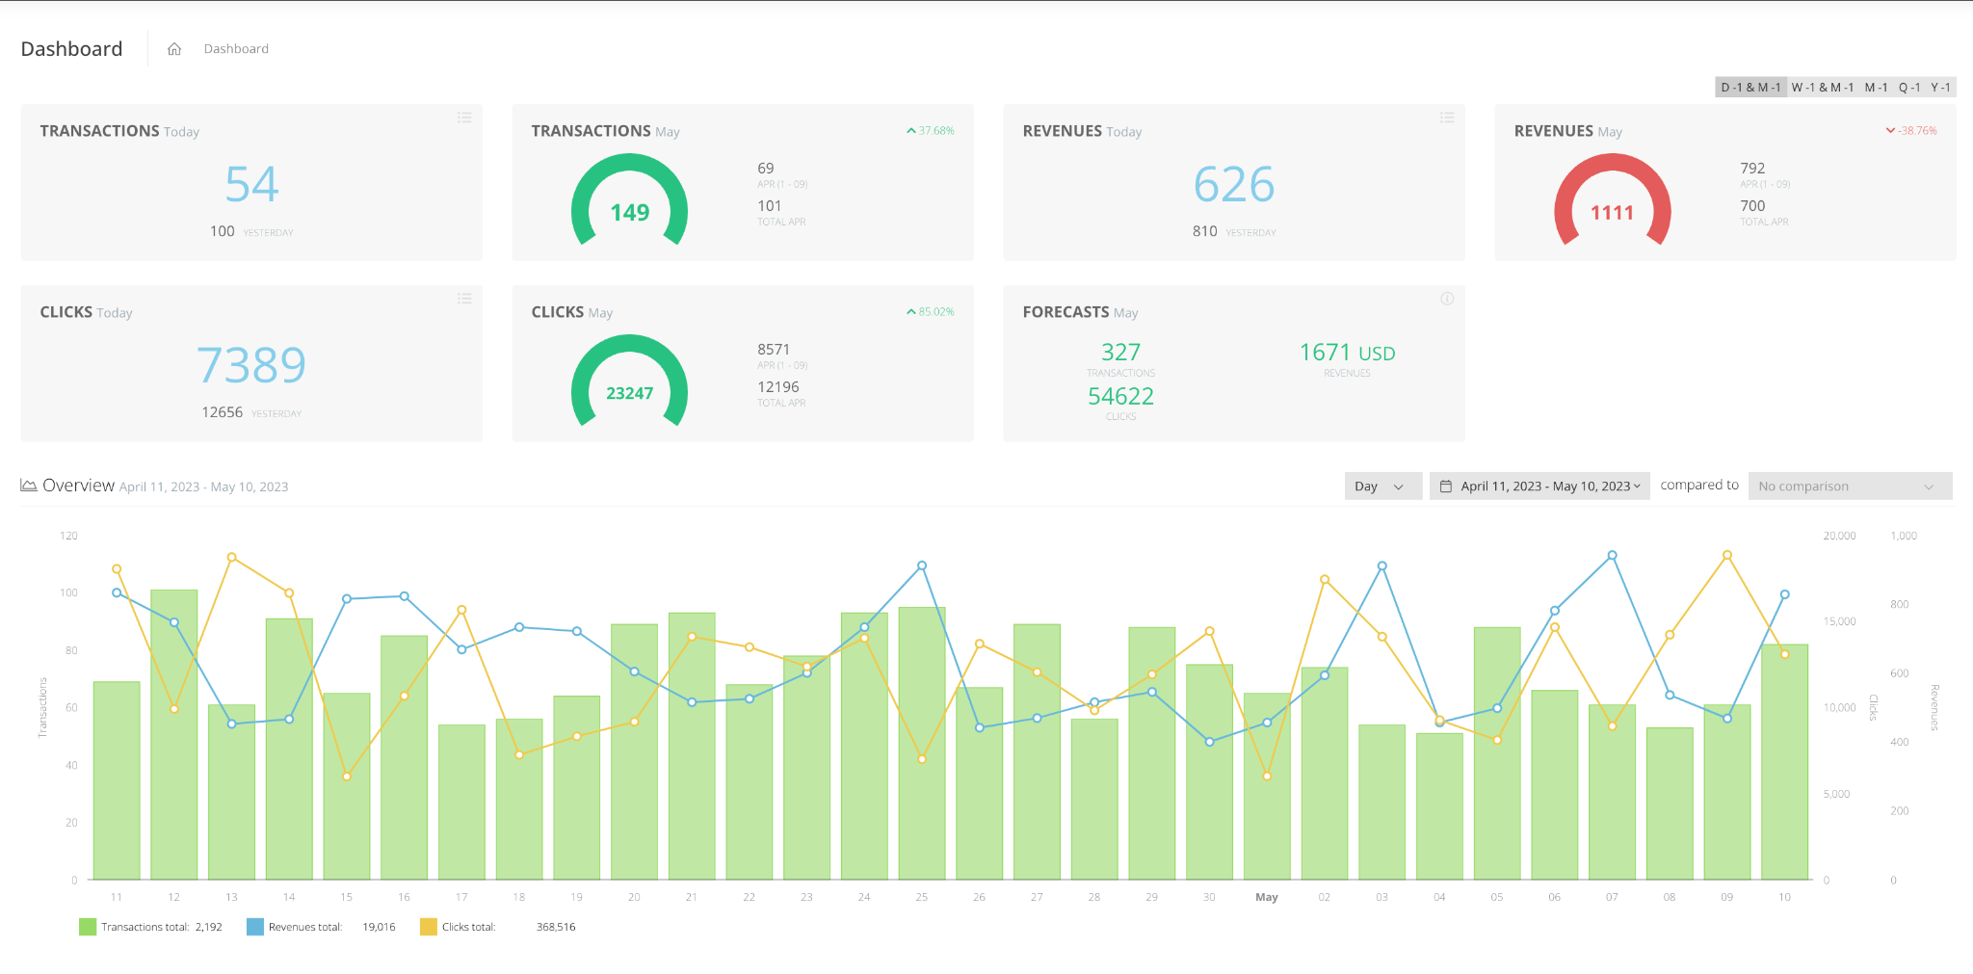The height and width of the screenshot is (974, 1973).
Task: Click the Dashboard breadcrumb link
Action: click(x=236, y=49)
